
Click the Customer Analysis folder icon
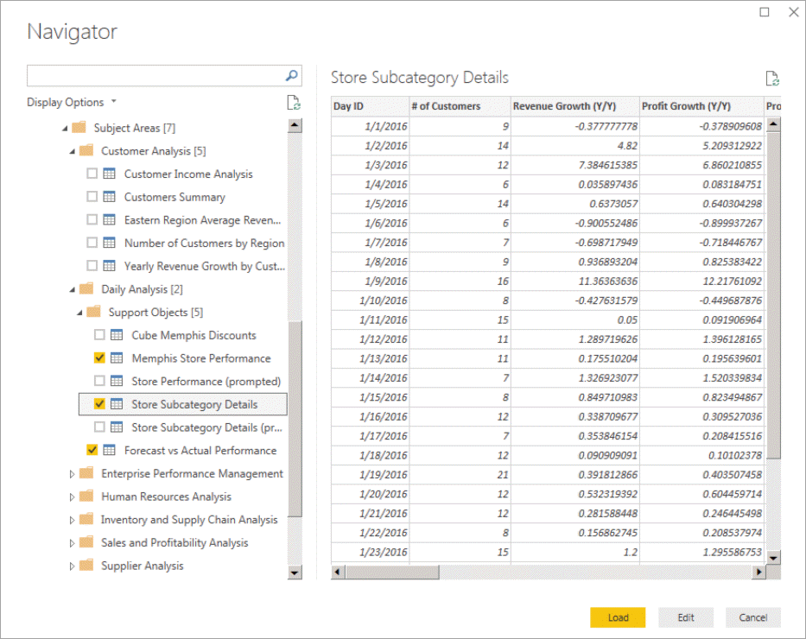pyautogui.click(x=86, y=151)
